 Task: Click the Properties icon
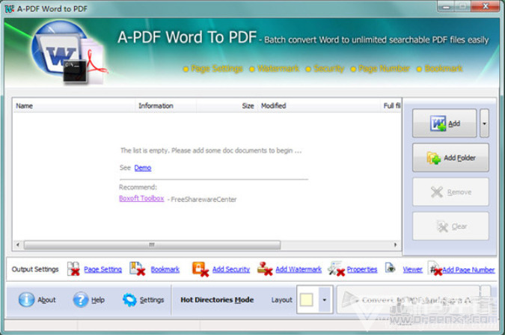tap(336, 268)
